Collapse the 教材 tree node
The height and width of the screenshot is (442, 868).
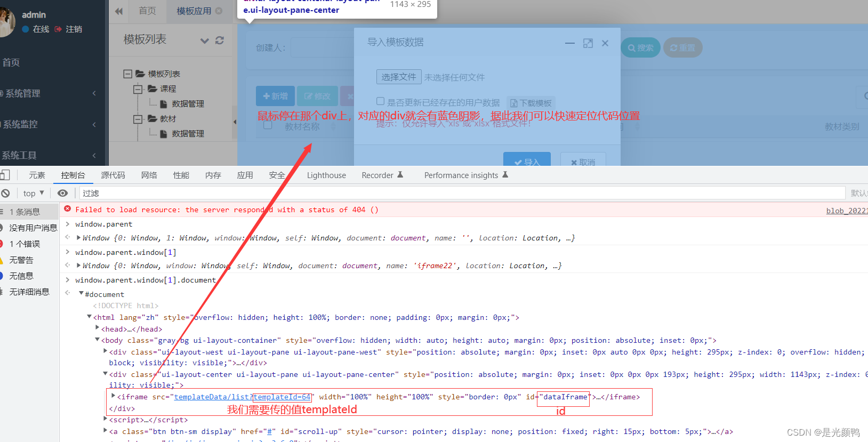(x=138, y=118)
